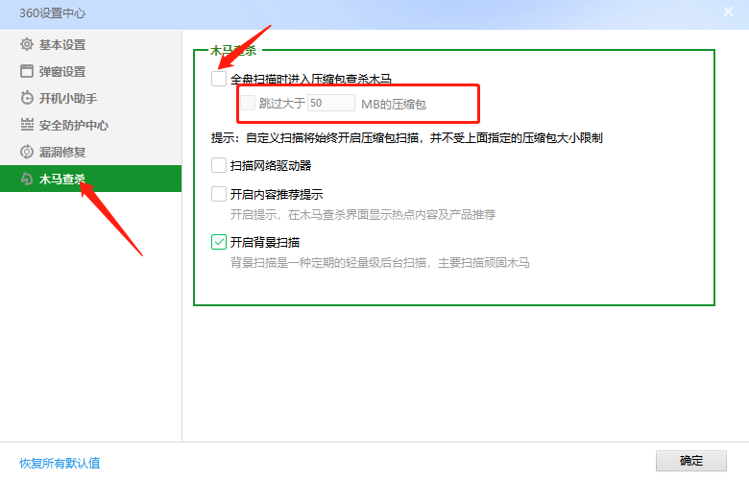Go to 安全防护中心 settings

click(x=91, y=125)
